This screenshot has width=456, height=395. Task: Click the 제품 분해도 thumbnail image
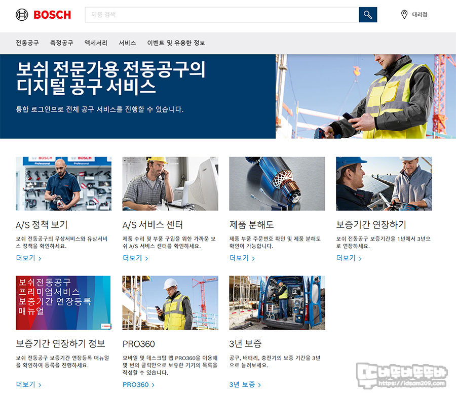277,184
